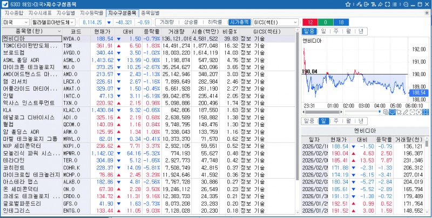Click down arrow of main table scrollbar
The image size is (432, 218).
297,212
